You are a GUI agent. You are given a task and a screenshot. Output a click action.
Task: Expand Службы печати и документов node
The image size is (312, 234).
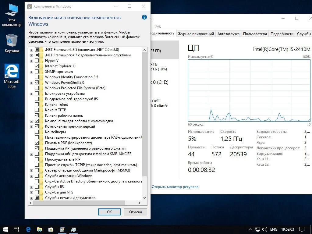tap(31, 198)
